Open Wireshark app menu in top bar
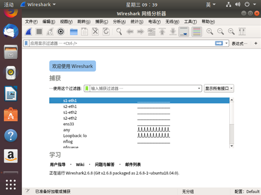261x195 pixels. (38, 4)
